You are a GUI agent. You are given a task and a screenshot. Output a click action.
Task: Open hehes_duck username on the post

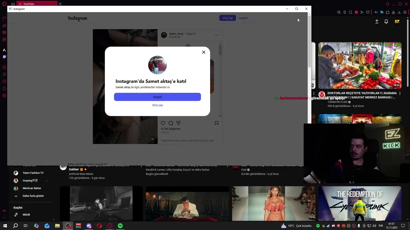tap(176, 34)
